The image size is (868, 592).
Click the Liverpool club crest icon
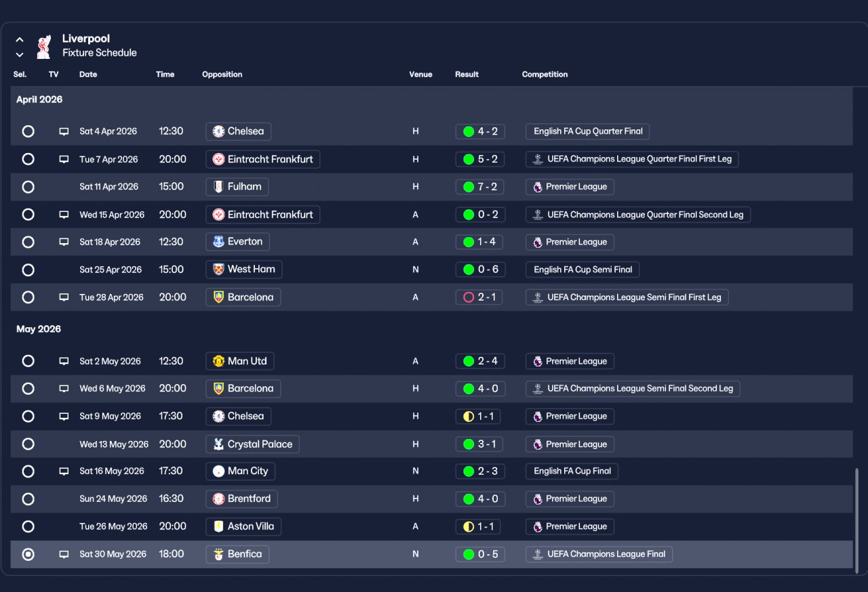(x=44, y=47)
